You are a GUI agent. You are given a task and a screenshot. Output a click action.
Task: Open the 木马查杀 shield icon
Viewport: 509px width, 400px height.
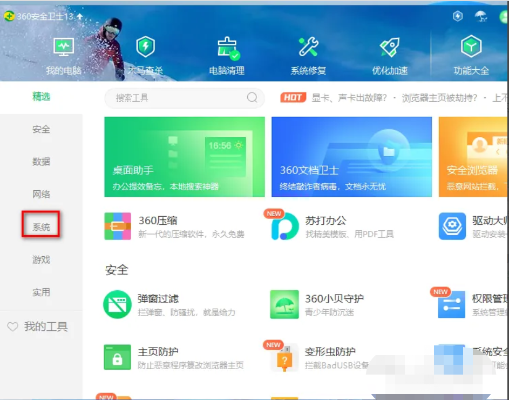pyautogui.click(x=145, y=46)
